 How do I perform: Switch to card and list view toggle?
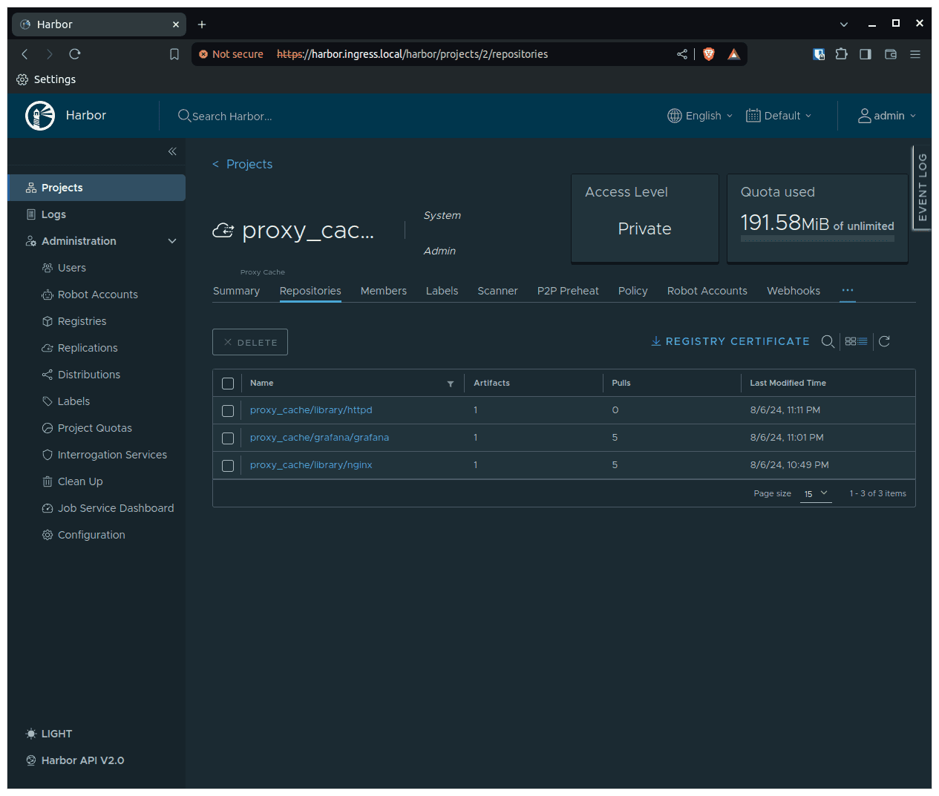pyautogui.click(x=856, y=341)
